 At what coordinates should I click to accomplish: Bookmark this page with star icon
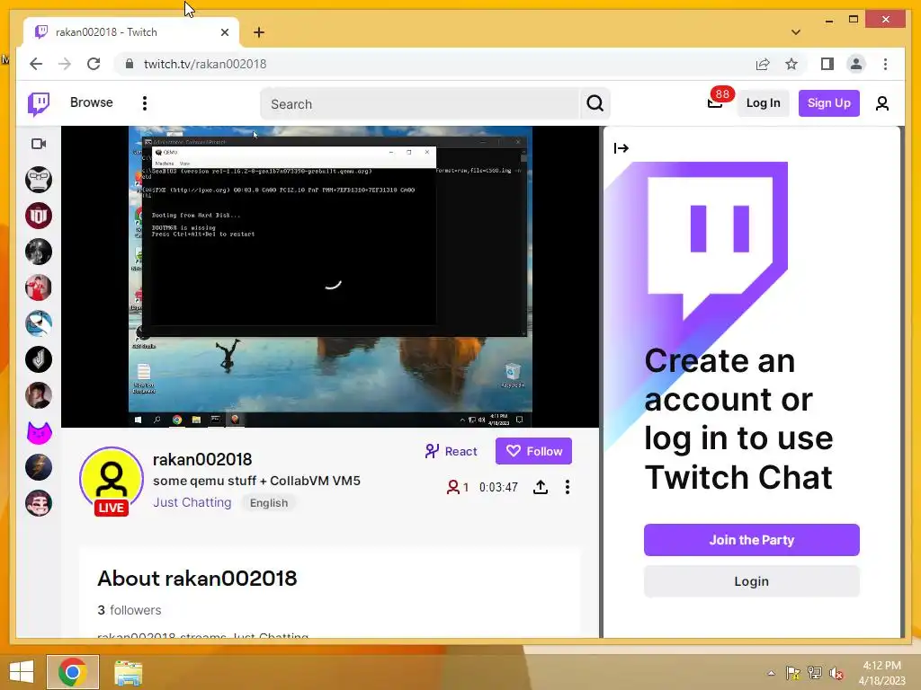791,64
